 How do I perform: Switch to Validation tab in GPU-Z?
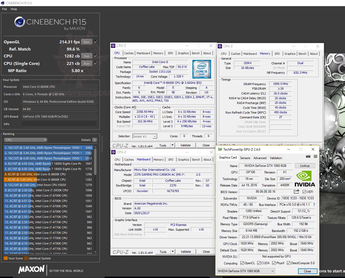276,158
